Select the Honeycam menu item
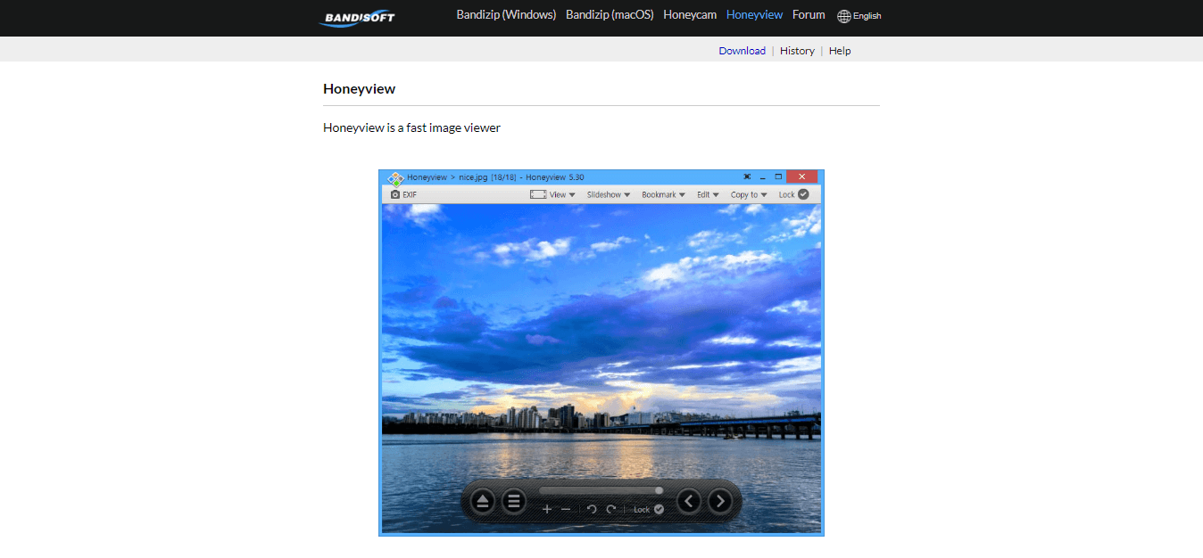The height and width of the screenshot is (558, 1203). (689, 14)
